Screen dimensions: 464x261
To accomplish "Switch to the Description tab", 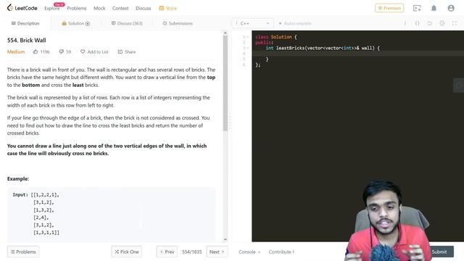I will [25, 23].
